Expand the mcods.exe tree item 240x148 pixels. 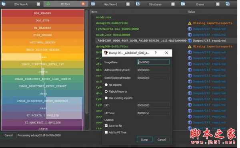[x=93, y=17]
